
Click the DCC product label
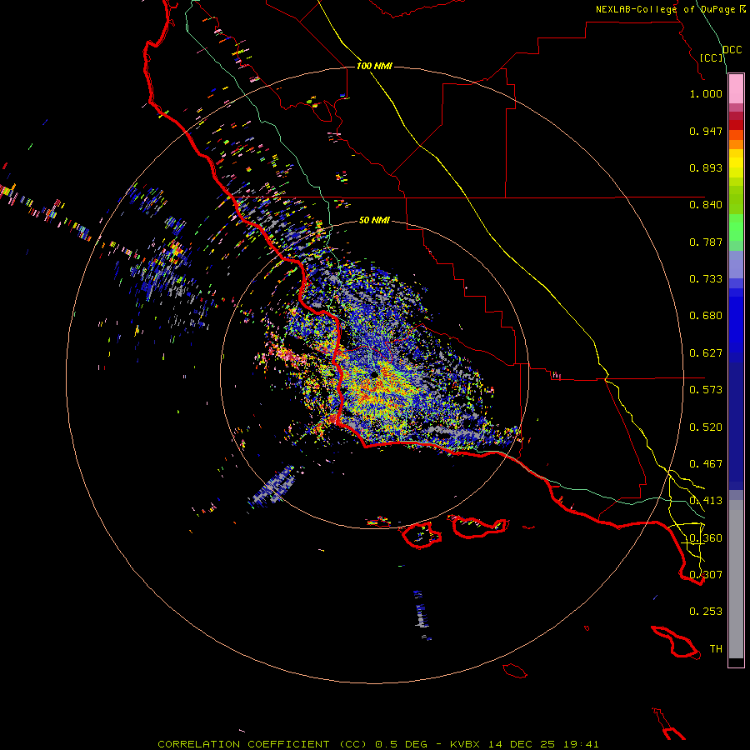click(x=732, y=50)
